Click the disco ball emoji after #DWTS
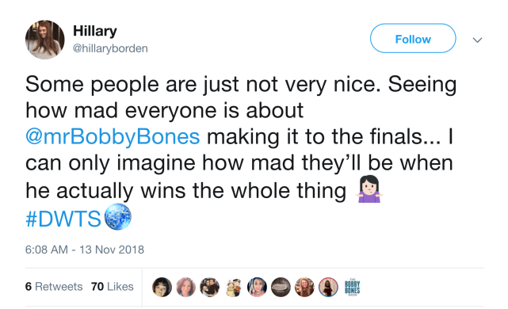The image size is (508, 309). [x=118, y=216]
